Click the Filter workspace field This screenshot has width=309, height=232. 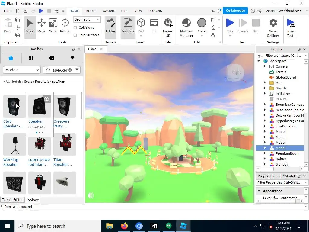tap(283, 56)
